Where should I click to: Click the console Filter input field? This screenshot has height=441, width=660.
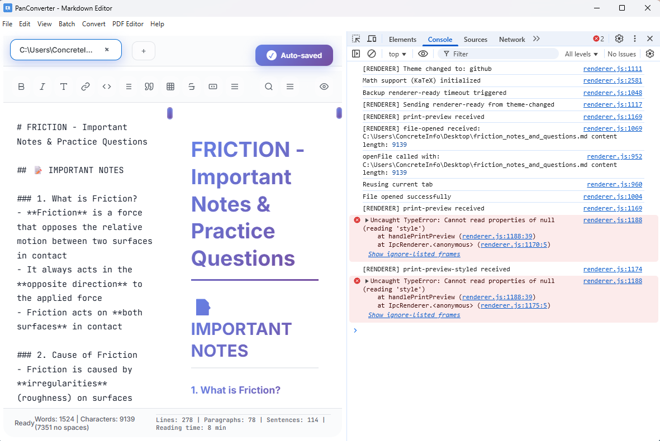498,54
